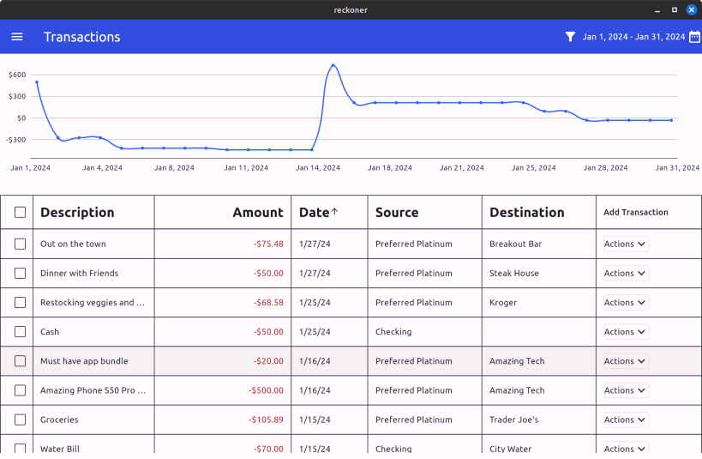Screen dimensions: 702x459
Task: Sort by the Source column header
Action: pyautogui.click(x=397, y=212)
